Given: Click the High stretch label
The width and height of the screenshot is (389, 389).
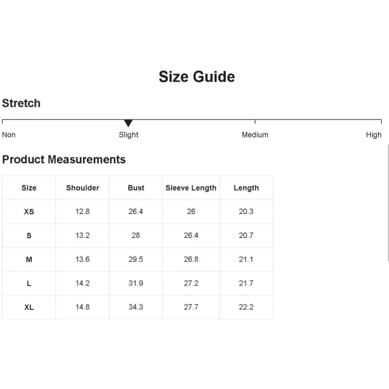Looking at the screenshot, I should click(x=373, y=135).
